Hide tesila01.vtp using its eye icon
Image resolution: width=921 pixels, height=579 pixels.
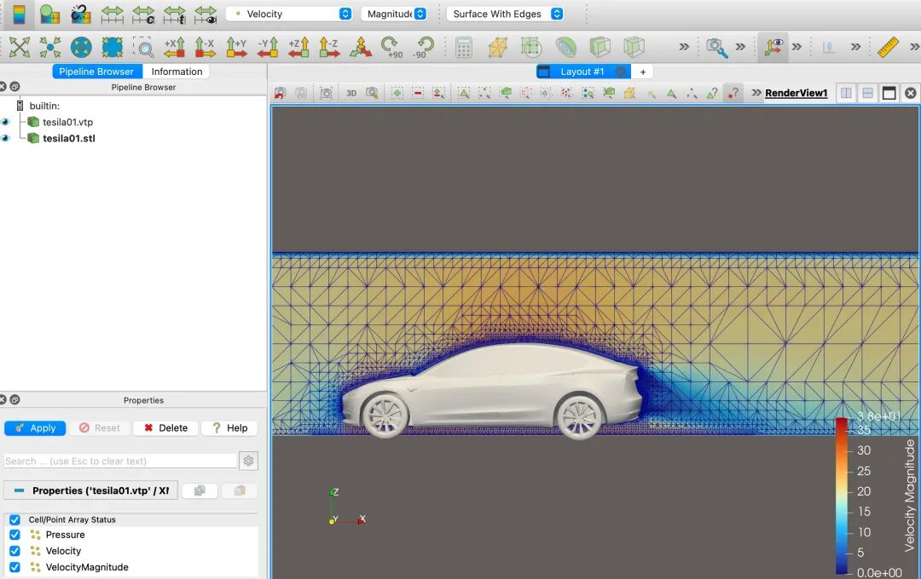pos(6,122)
